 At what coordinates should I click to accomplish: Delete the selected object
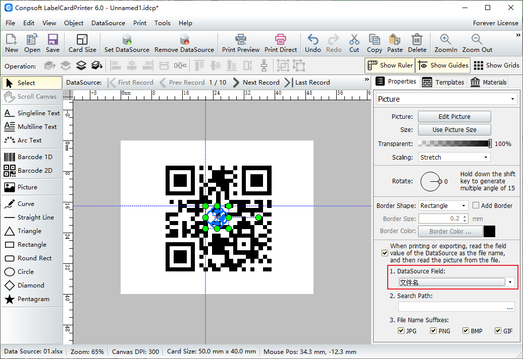(417, 43)
